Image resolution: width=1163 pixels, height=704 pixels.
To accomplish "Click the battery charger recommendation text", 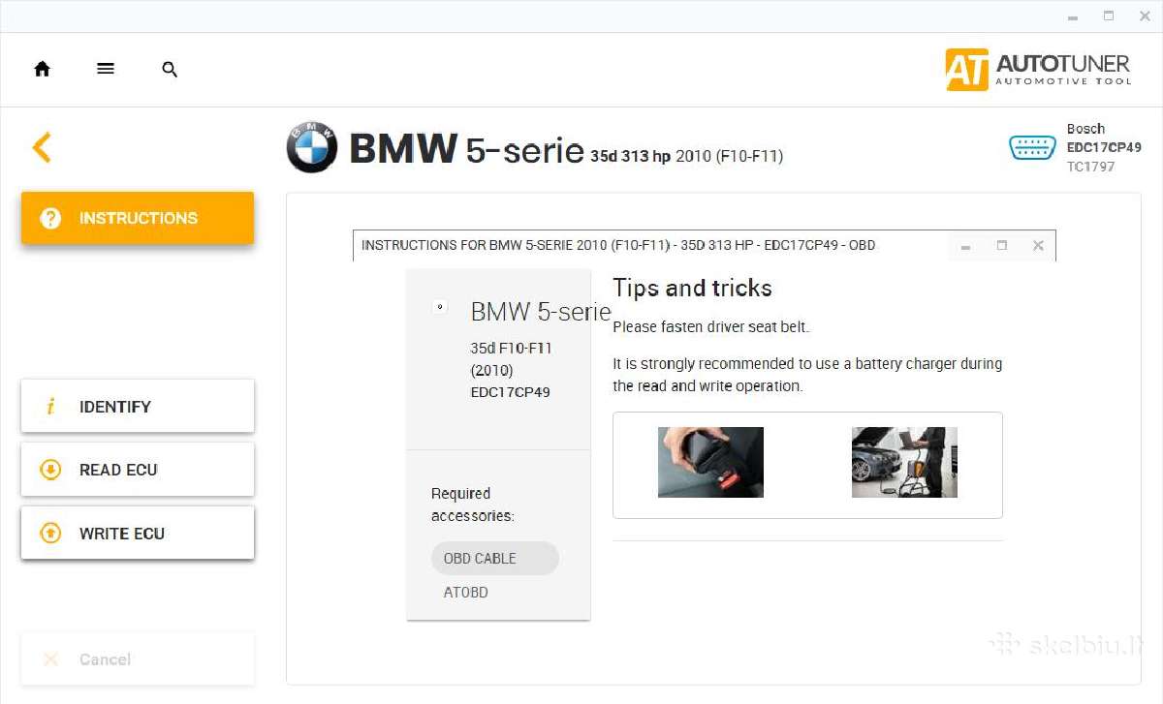I will click(x=807, y=375).
